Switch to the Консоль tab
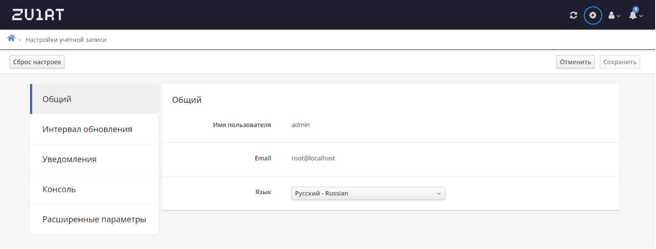This screenshot has width=656, height=249. (95, 189)
